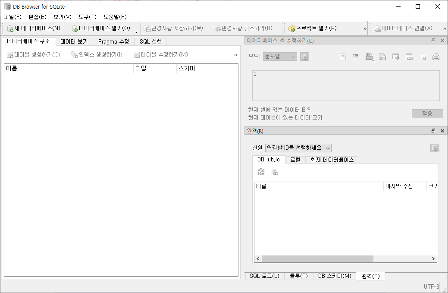Select the 현재 데이터베이스 tab
The height and width of the screenshot is (293, 448).
click(332, 160)
